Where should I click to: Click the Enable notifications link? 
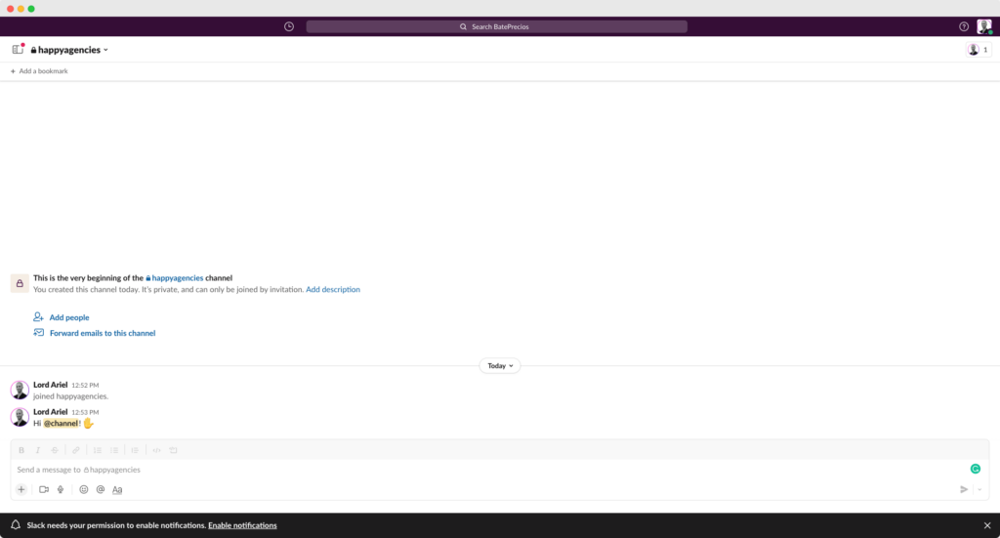point(242,525)
